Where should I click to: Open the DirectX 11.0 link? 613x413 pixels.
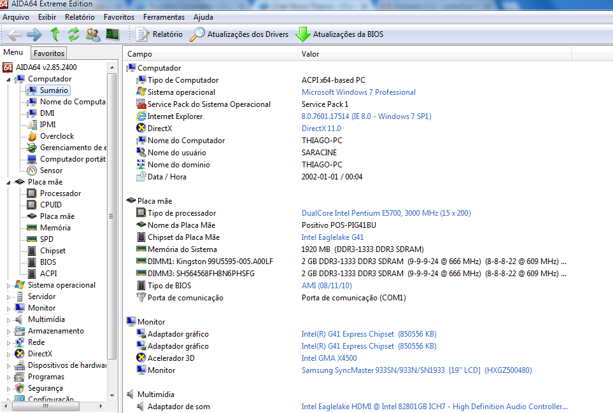[x=321, y=129]
